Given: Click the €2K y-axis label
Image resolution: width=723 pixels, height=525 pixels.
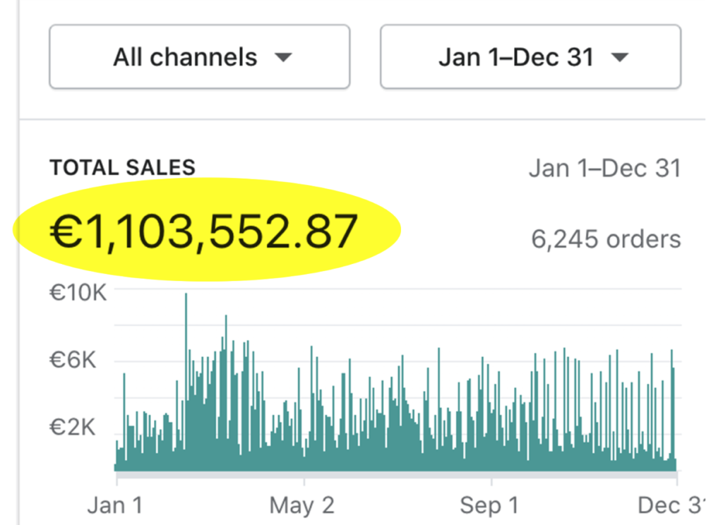Looking at the screenshot, I should [73, 428].
